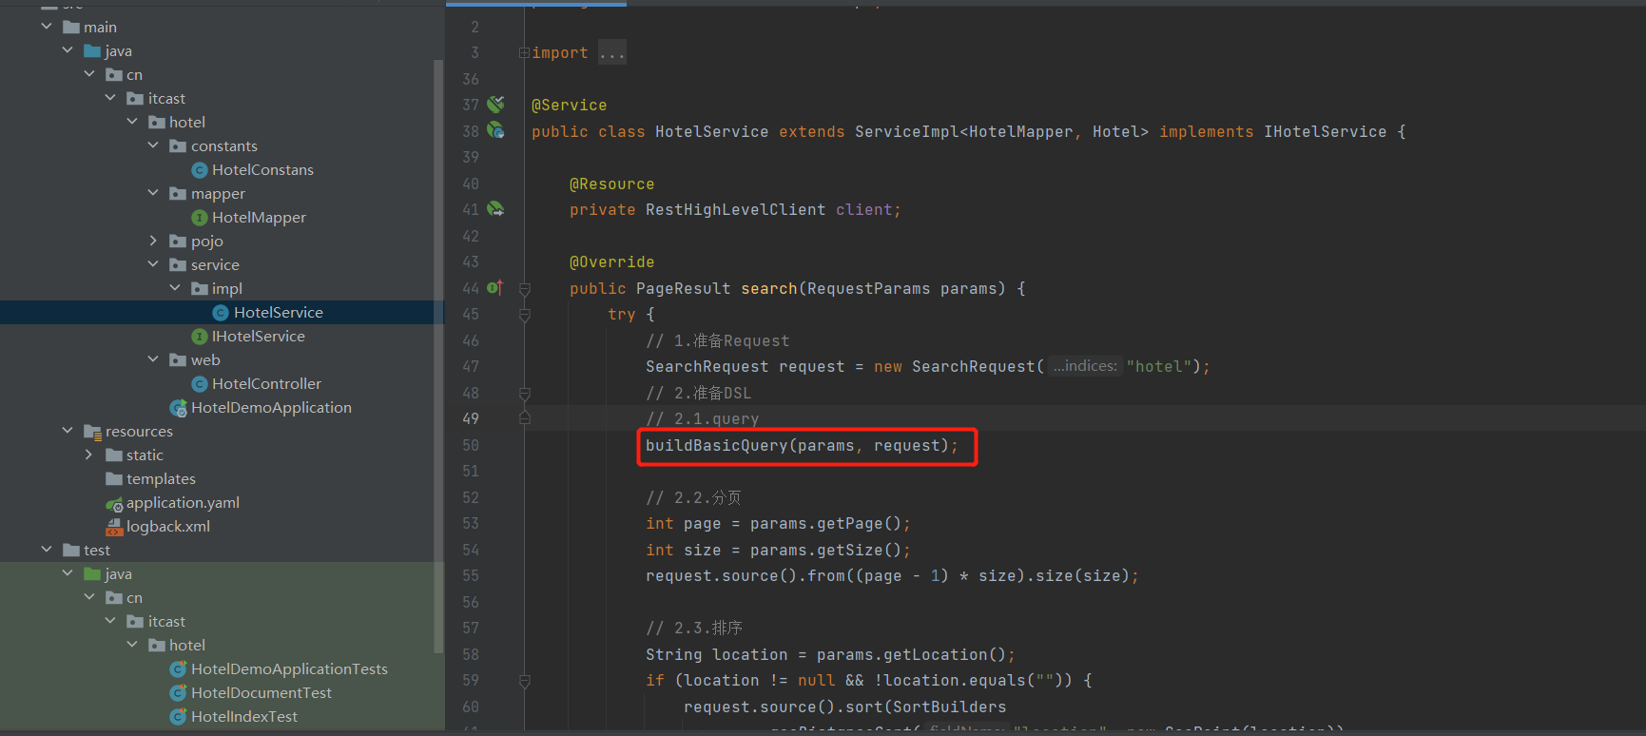This screenshot has height=736, width=1646.
Task: Fold the try block at line 45
Action: 524,315
